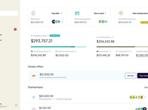148x110 pixels.
Task: Click the Get reimbursed dollar icon
Action: (121, 13)
